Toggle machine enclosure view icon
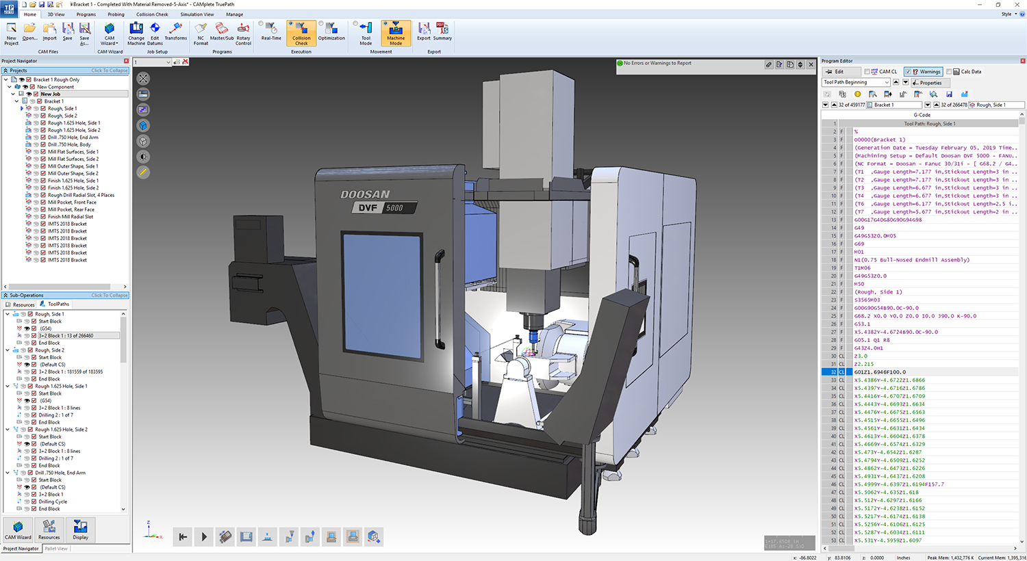 [246, 537]
